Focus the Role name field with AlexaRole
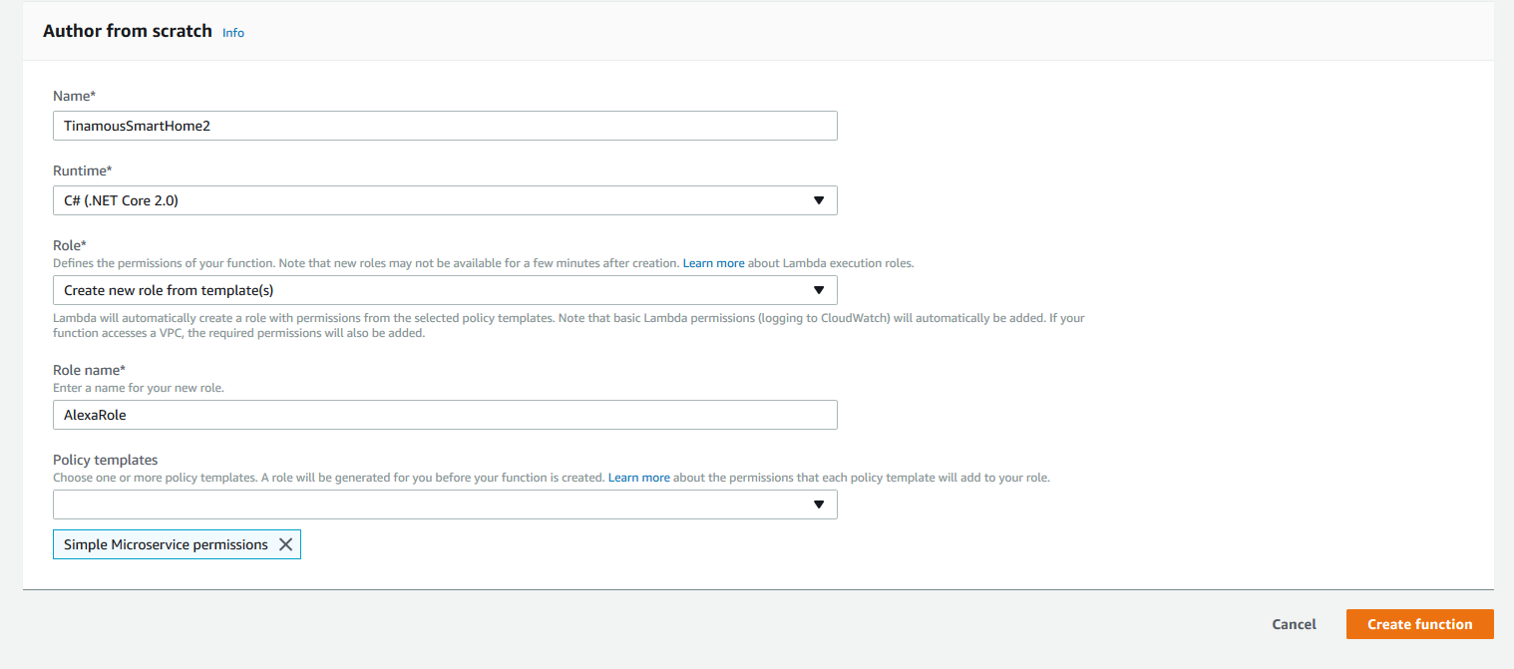The width and height of the screenshot is (1514, 669). (444, 415)
